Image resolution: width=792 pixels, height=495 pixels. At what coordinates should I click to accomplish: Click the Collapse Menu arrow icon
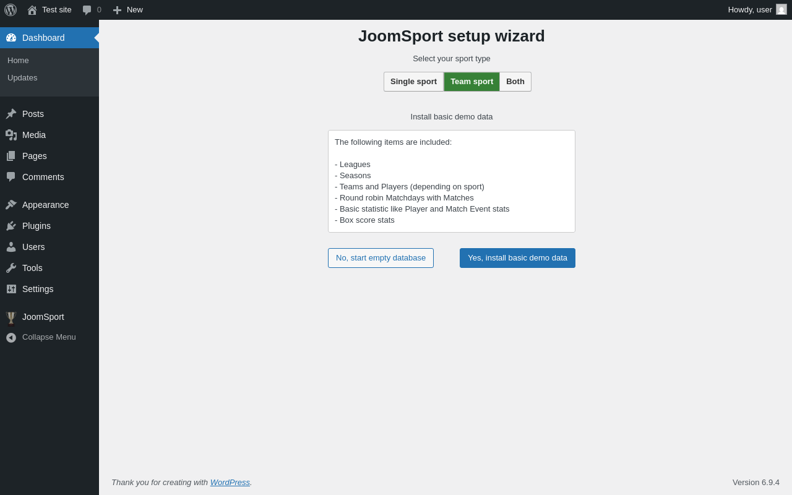(x=11, y=338)
